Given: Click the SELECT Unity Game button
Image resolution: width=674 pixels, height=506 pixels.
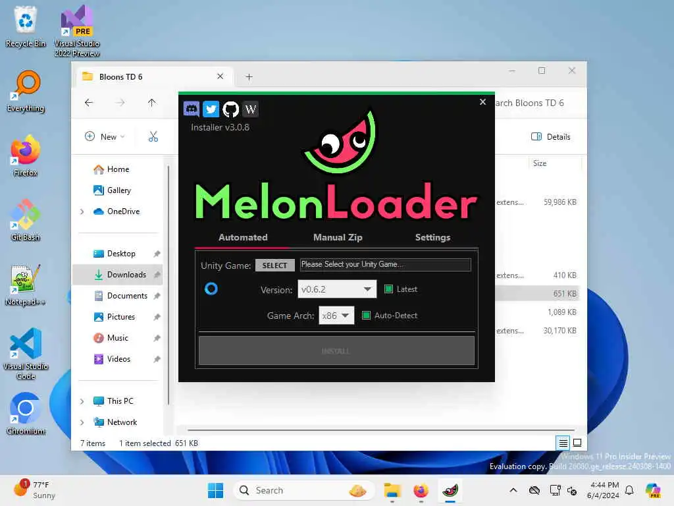Looking at the screenshot, I should click(x=274, y=266).
